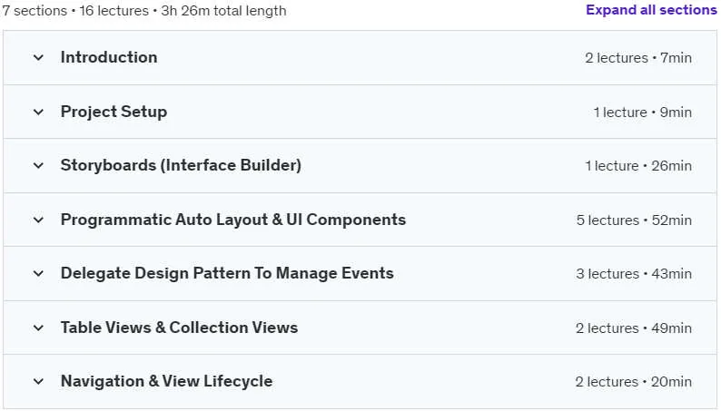Select Table Views & Collection Views title
Image resolution: width=721 pixels, height=411 pixels.
point(179,328)
